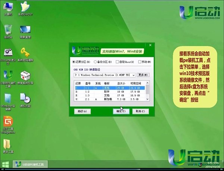Launch 修复系统引导 first-aid icon
Screen dimensions: 224x171
point(25,78)
